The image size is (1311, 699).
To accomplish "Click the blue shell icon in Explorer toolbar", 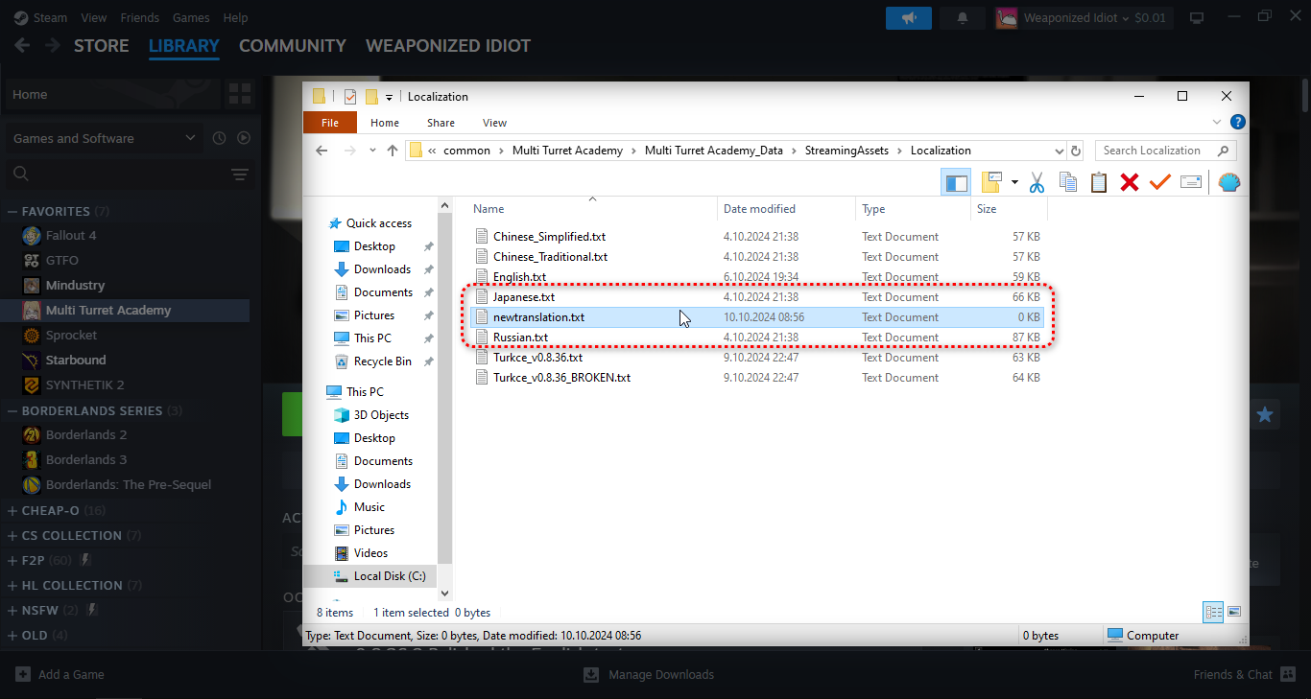I will (1228, 182).
